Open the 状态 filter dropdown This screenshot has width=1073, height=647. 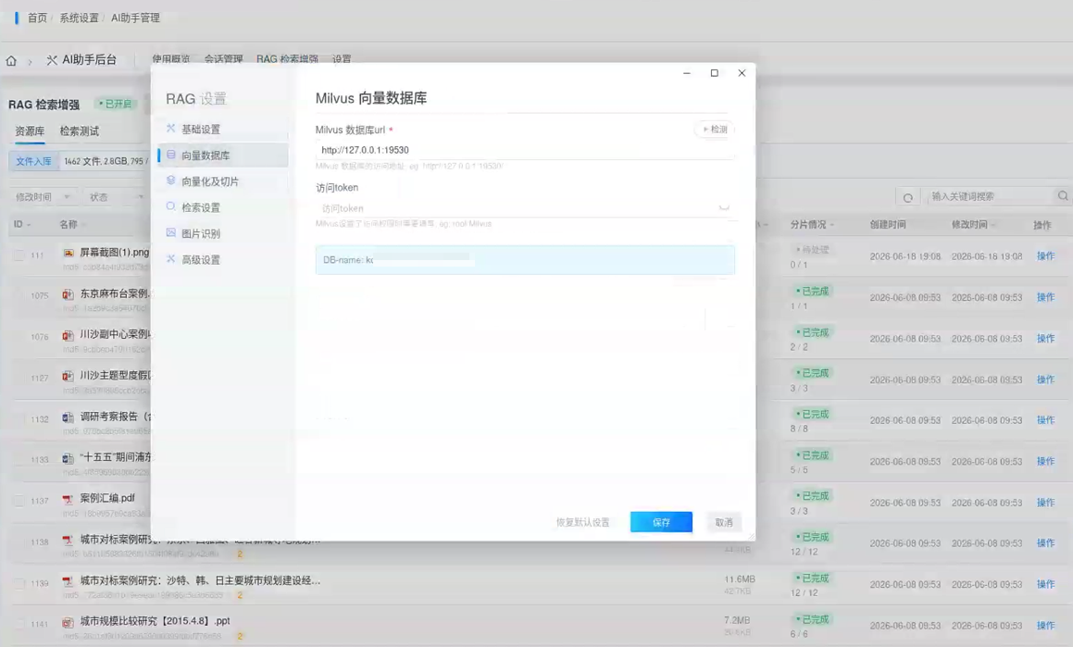coord(115,197)
